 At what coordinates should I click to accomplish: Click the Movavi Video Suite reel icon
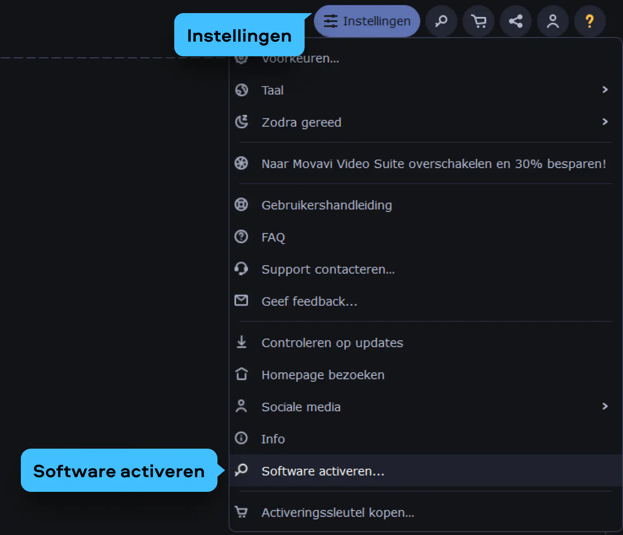click(241, 163)
